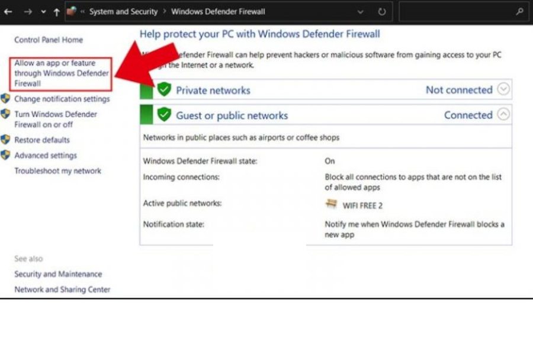533x355 pixels.
Task: Click the Guest or public networks heading
Action: click(x=232, y=115)
